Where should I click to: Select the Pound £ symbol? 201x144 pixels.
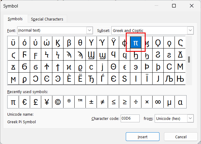(x=36, y=102)
